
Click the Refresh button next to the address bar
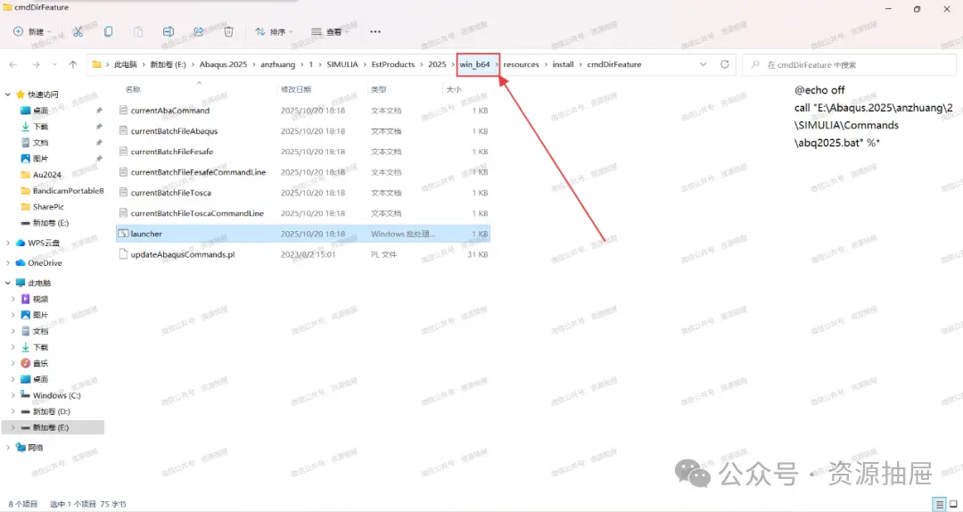(725, 64)
